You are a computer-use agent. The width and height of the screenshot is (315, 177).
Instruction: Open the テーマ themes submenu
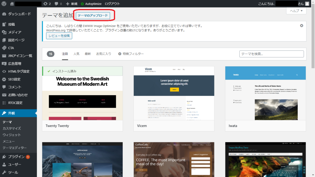coord(7,122)
